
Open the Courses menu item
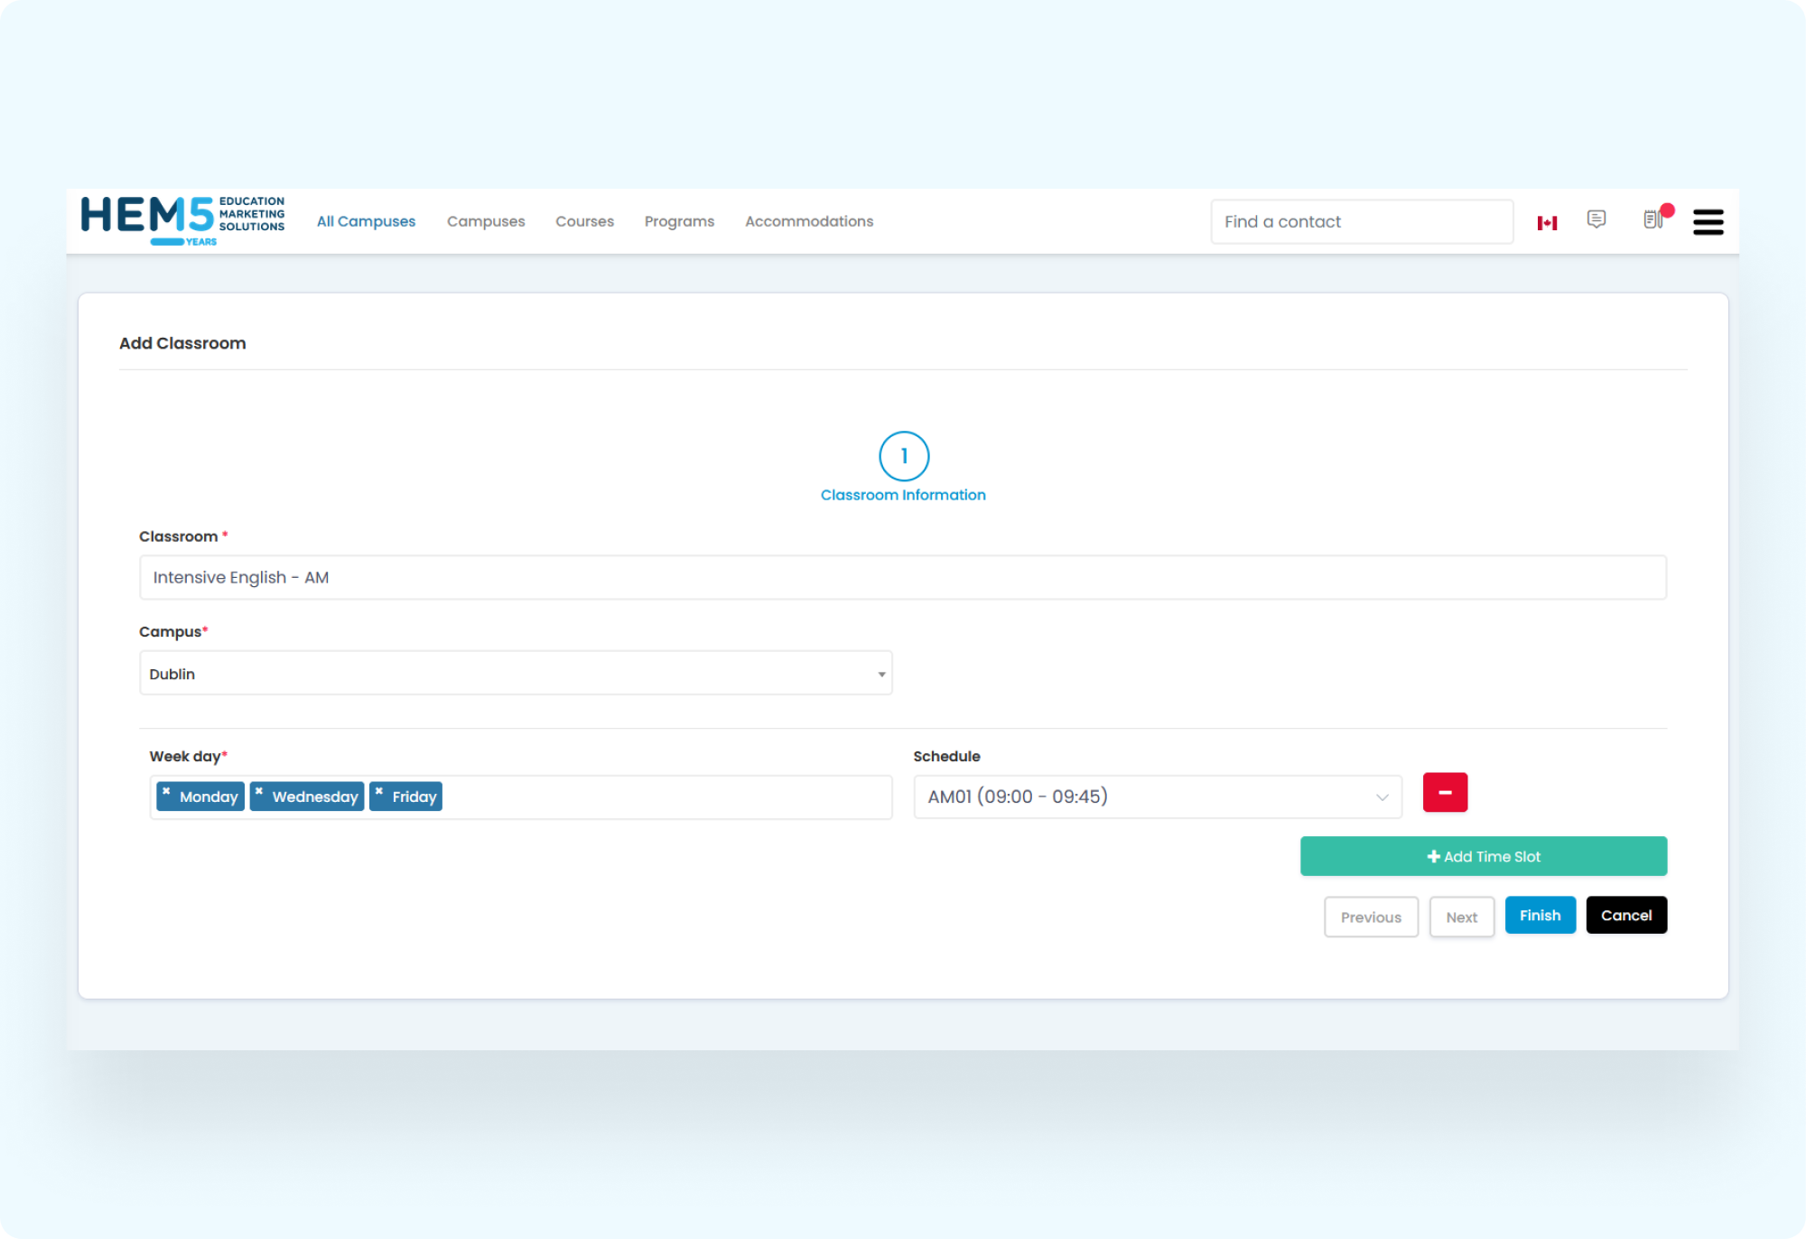pyautogui.click(x=584, y=221)
